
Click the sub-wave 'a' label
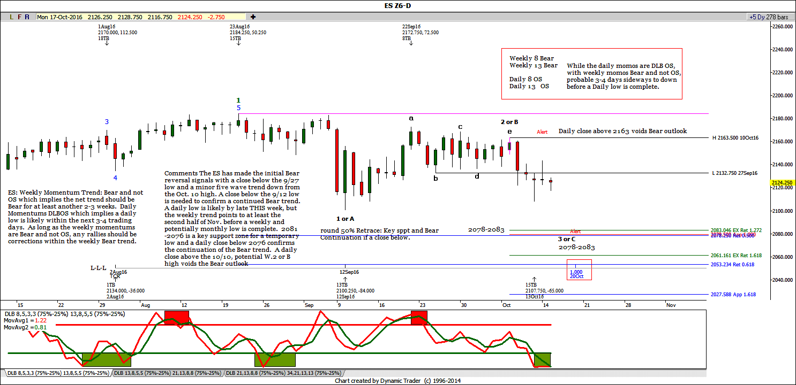click(x=411, y=118)
